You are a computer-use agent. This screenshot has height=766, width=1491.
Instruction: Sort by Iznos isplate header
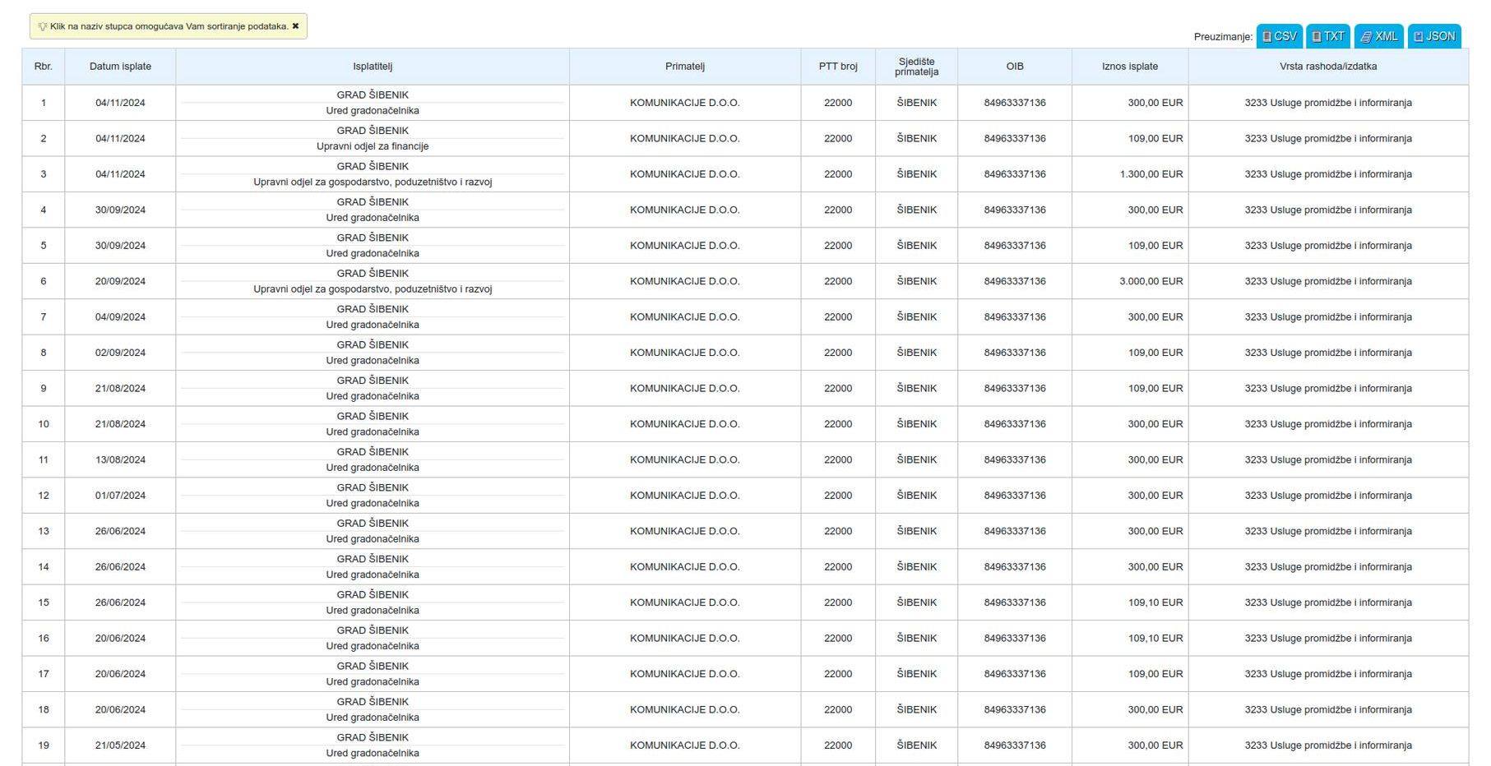(1129, 67)
